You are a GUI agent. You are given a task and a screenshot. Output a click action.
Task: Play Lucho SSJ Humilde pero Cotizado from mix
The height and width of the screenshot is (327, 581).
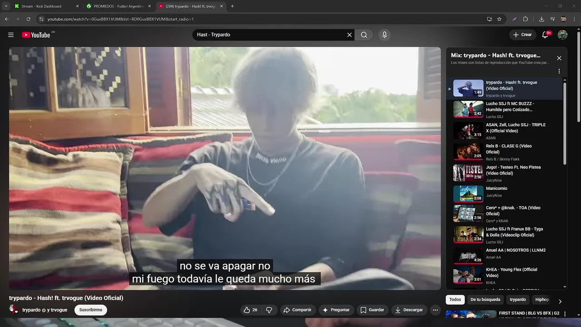(x=504, y=110)
